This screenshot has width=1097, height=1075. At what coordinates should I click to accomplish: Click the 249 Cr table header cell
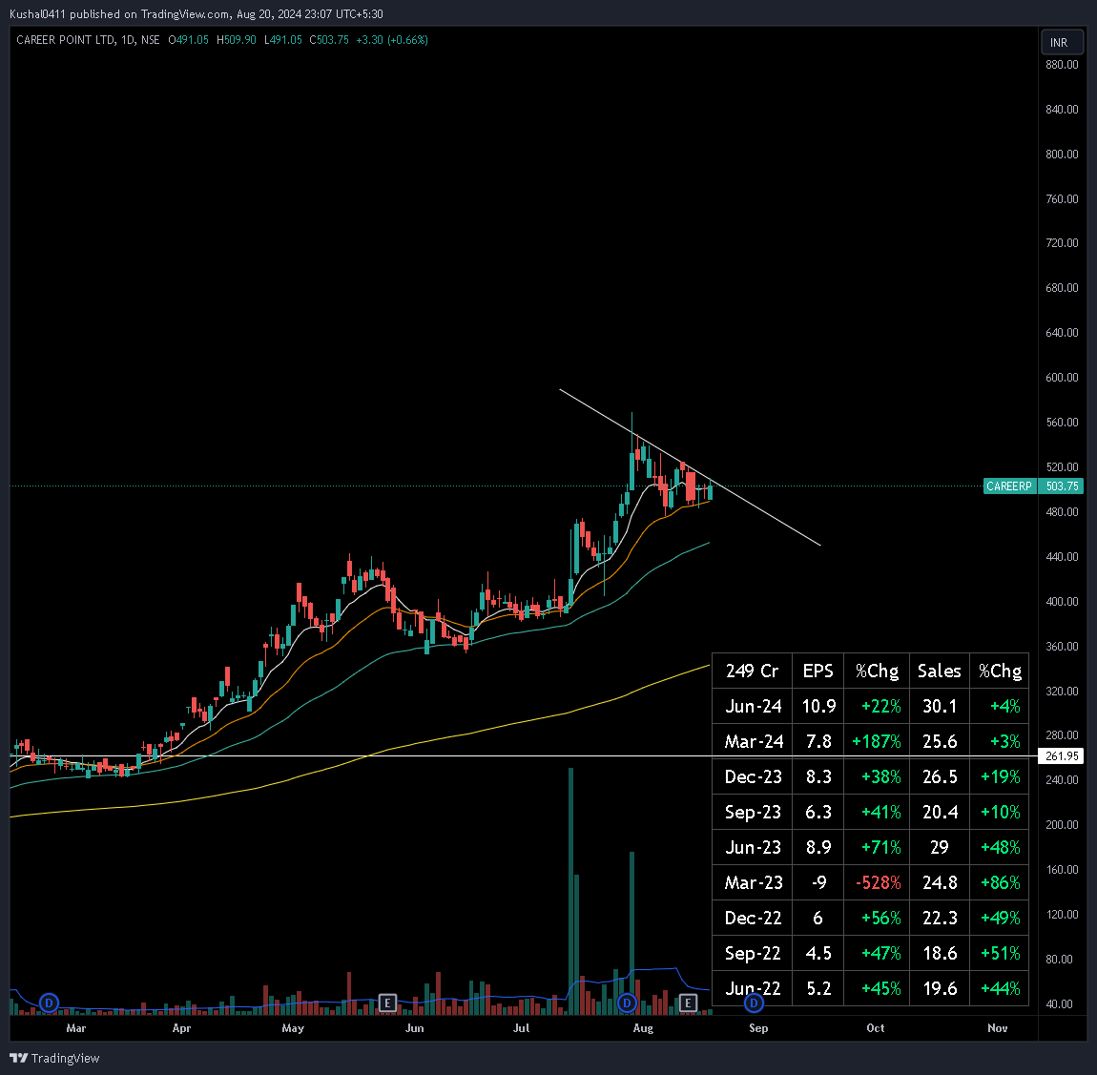pos(752,671)
